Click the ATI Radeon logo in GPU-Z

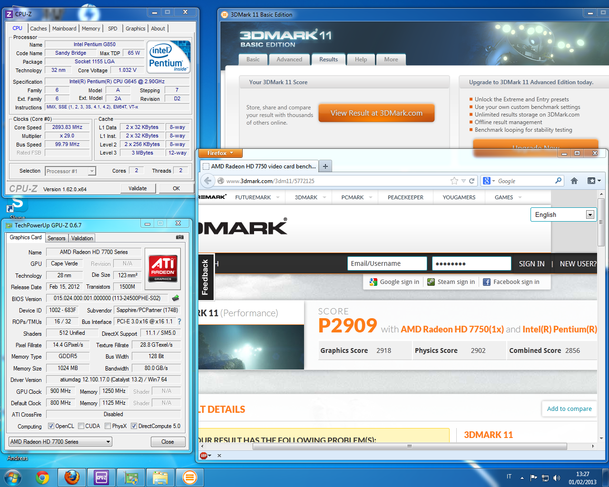(163, 268)
